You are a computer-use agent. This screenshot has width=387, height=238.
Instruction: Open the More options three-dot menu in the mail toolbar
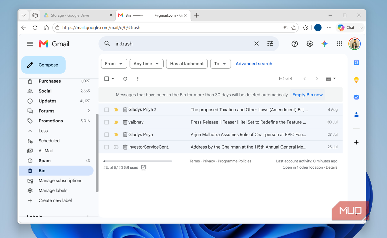click(x=138, y=79)
